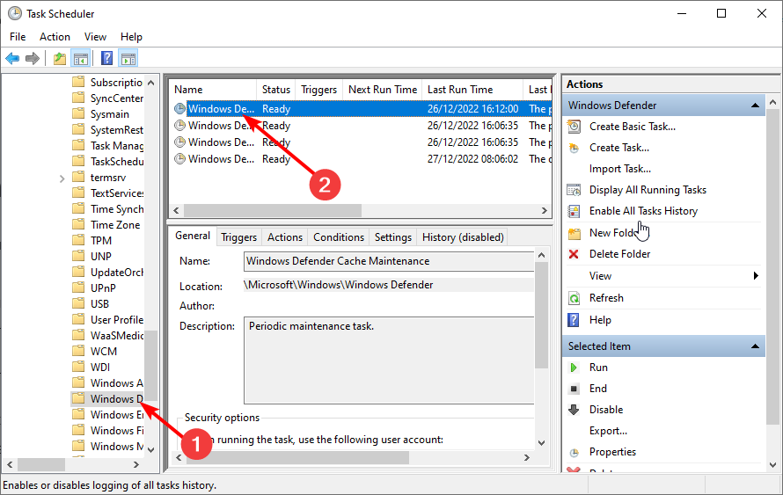Viewport: 783px width, 495px height.
Task: Click the red X Delete Folder icon
Action: click(x=574, y=254)
